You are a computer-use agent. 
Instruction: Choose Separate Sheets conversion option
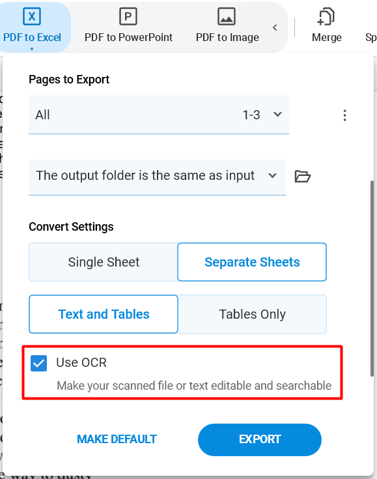coord(252,262)
